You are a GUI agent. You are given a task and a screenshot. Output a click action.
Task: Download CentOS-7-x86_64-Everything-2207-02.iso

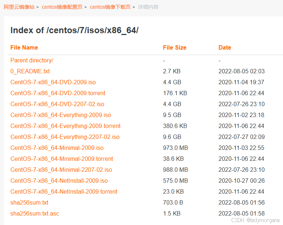point(65,137)
